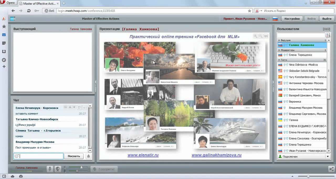The width and height of the screenshot is (336, 179).
Task: Click the warning triangle chat icon
Action: 70,107
